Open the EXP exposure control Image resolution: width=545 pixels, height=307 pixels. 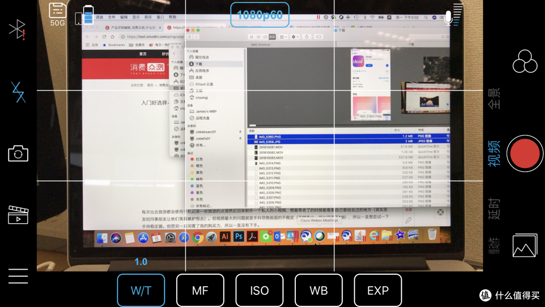[x=378, y=290]
